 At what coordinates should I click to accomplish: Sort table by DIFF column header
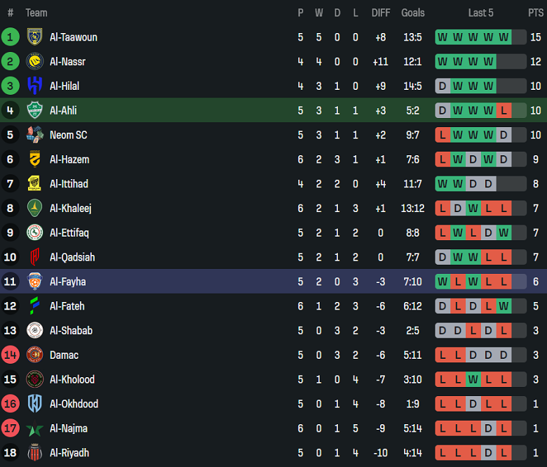point(381,13)
